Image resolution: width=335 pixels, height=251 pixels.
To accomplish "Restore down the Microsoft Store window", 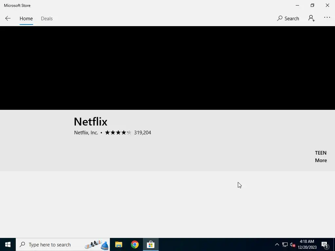I will (312, 5).
